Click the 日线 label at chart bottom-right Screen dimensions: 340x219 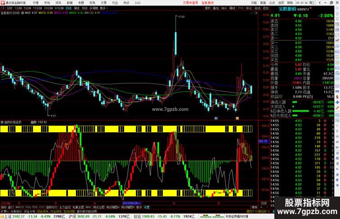264,203
